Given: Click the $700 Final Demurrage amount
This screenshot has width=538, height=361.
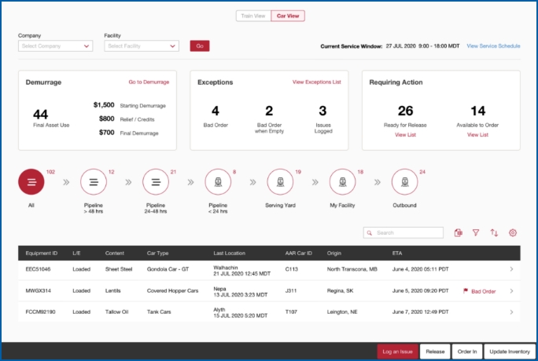Looking at the screenshot, I should tap(107, 133).
